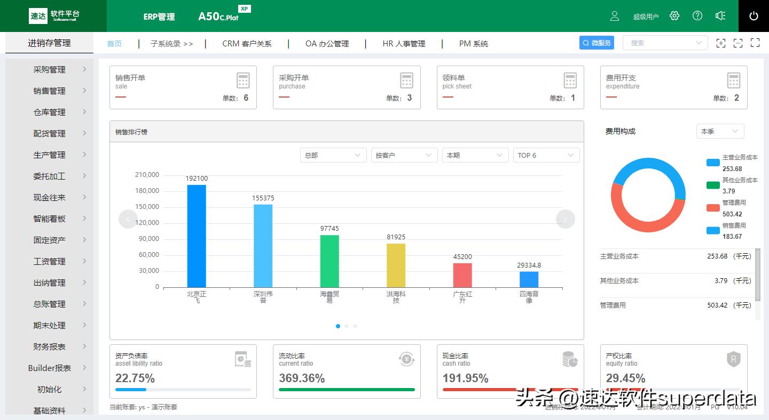This screenshot has width=769, height=420.
Task: Open announcements via the speaker icon
Action: (720, 16)
